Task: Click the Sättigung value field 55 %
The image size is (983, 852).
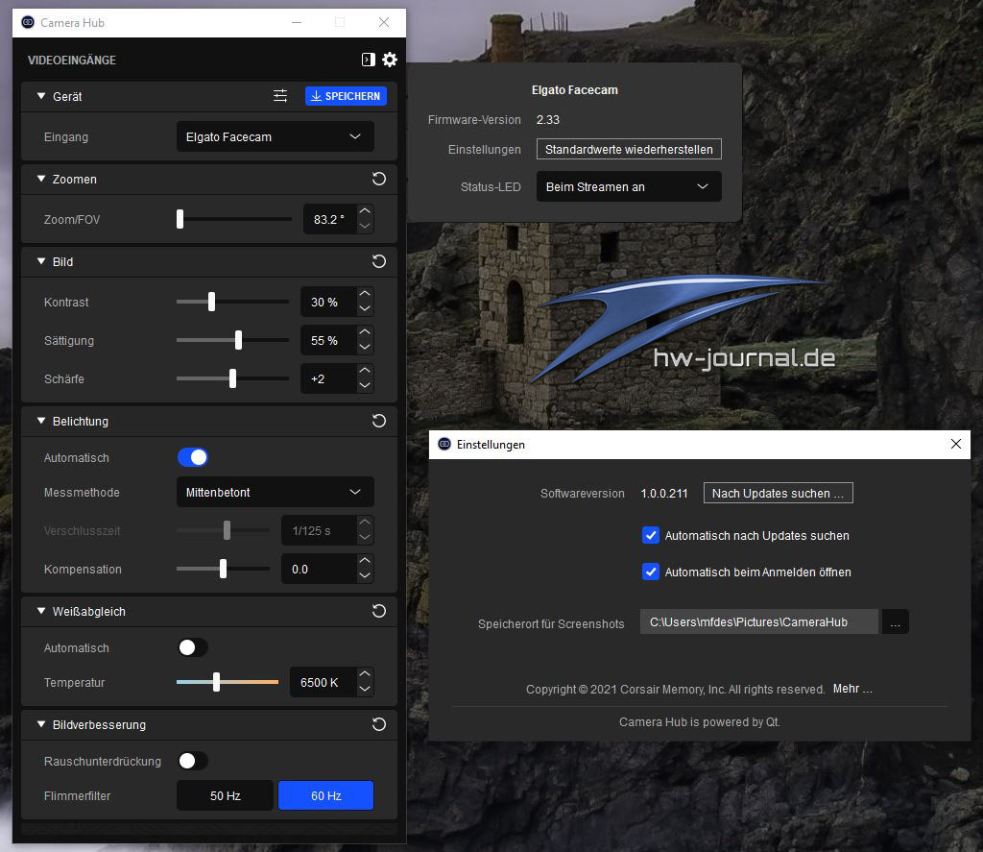Action: [x=328, y=341]
